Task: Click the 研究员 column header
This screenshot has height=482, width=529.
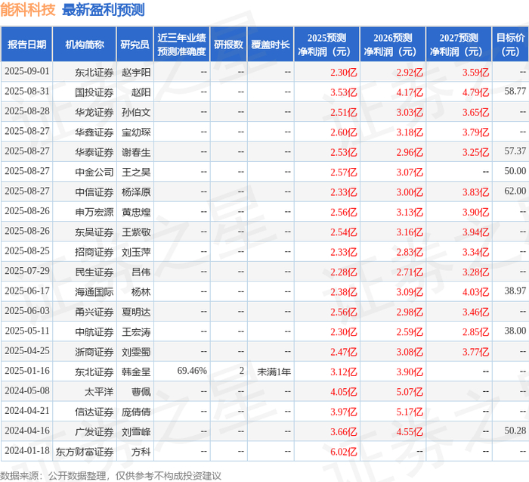Action: click(x=135, y=44)
